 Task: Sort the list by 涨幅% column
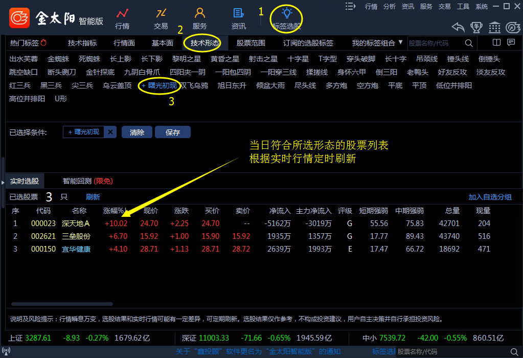(115, 211)
